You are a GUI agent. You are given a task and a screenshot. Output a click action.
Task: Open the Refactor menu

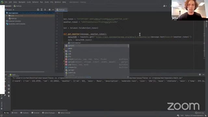point(35,2)
